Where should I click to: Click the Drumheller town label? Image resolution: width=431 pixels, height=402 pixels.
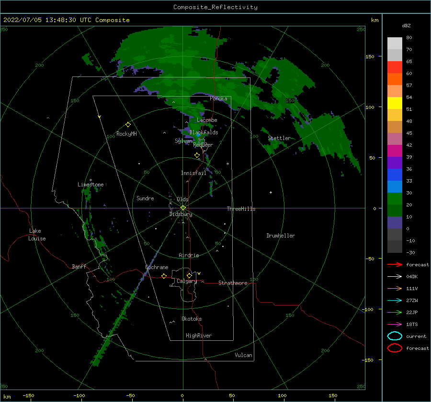click(x=281, y=236)
